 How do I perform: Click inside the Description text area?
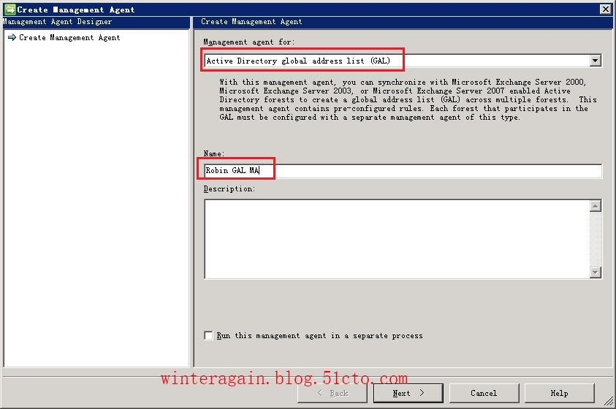pyautogui.click(x=397, y=239)
